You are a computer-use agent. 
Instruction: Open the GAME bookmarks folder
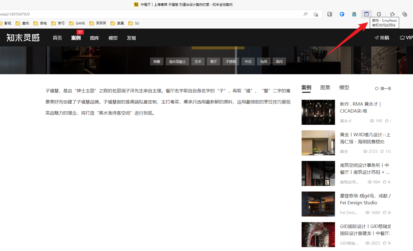(x=77, y=23)
